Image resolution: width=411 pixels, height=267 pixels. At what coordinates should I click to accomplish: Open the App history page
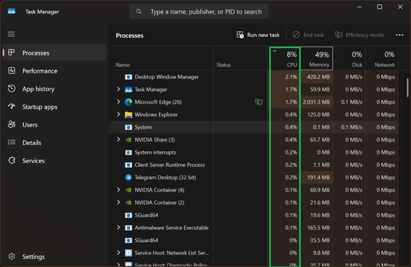click(54, 89)
